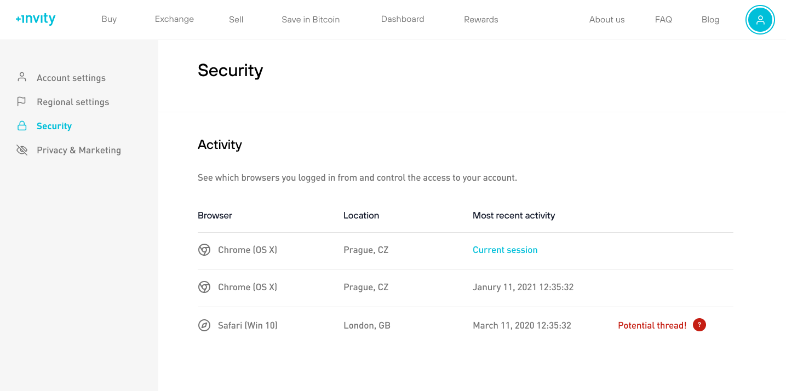Click the red question mark badge
The height and width of the screenshot is (391, 786).
tap(699, 325)
